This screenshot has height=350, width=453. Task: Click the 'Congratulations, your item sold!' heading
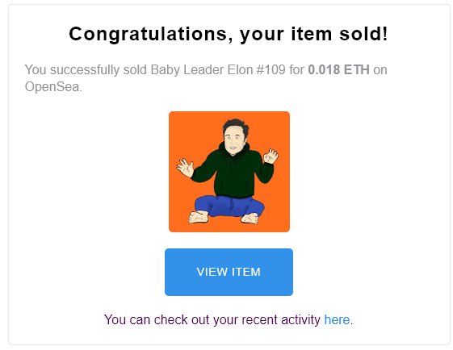pyautogui.click(x=229, y=35)
